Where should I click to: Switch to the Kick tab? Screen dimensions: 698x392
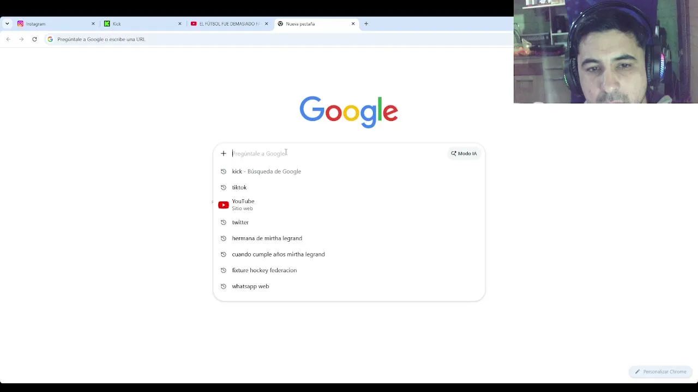pyautogui.click(x=143, y=24)
